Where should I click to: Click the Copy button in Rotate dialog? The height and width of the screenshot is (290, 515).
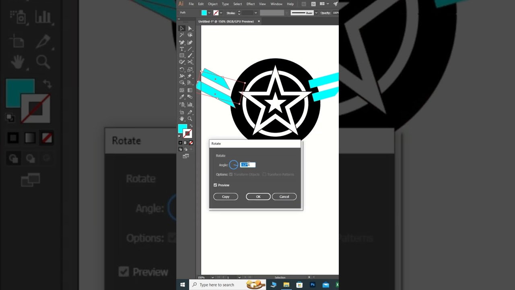(x=225, y=197)
